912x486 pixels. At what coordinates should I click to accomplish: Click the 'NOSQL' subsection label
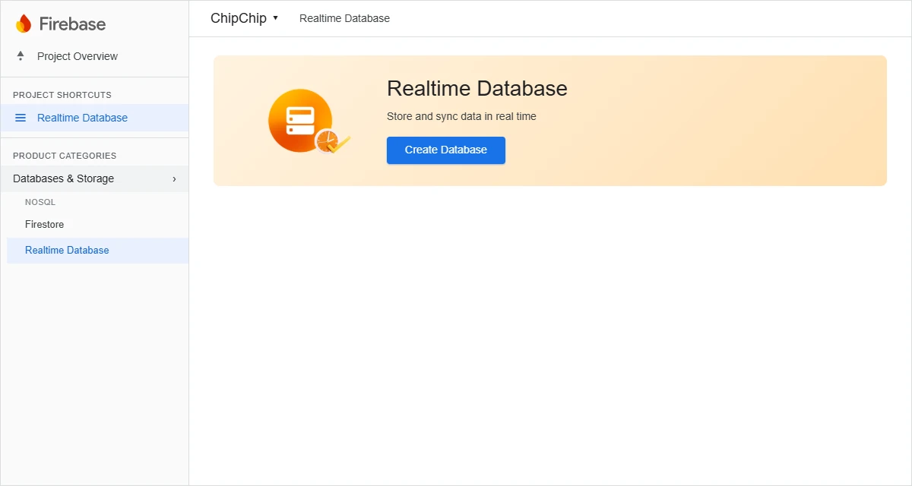40,203
